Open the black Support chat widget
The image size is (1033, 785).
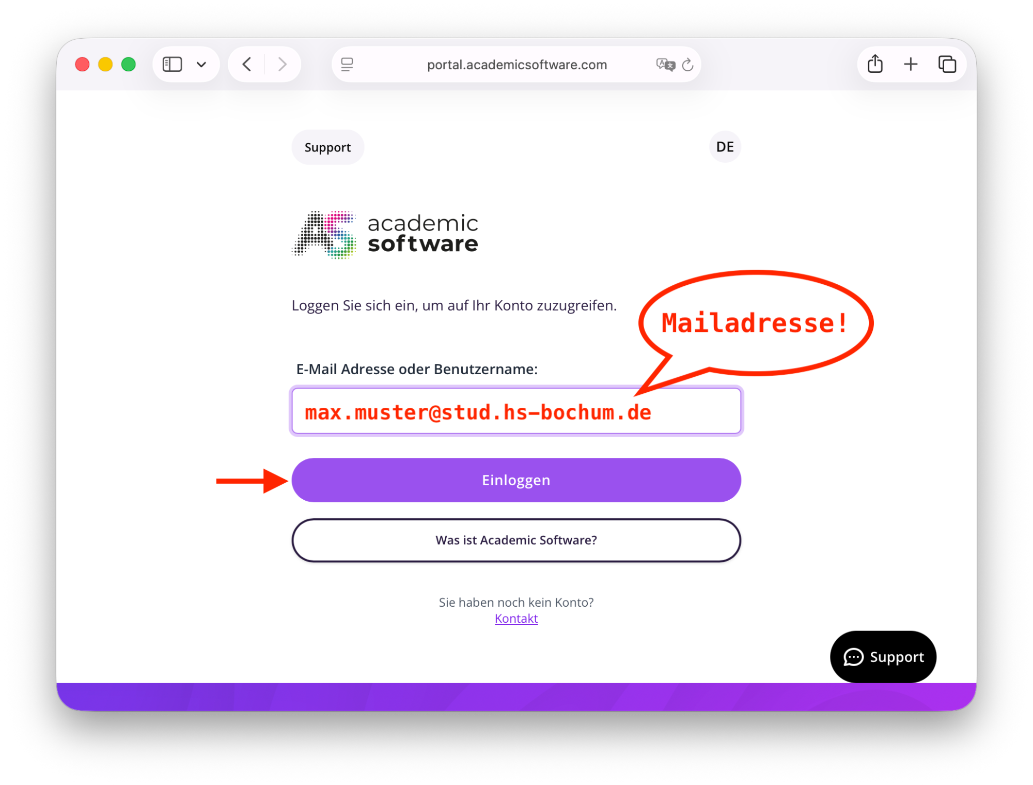pos(883,657)
